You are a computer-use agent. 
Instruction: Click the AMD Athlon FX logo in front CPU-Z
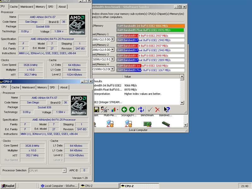tap(79, 105)
